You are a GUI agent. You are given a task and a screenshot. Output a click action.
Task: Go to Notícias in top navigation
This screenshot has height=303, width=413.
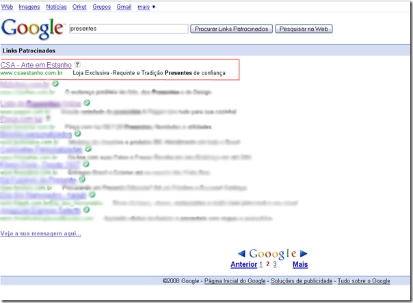pyautogui.click(x=56, y=7)
